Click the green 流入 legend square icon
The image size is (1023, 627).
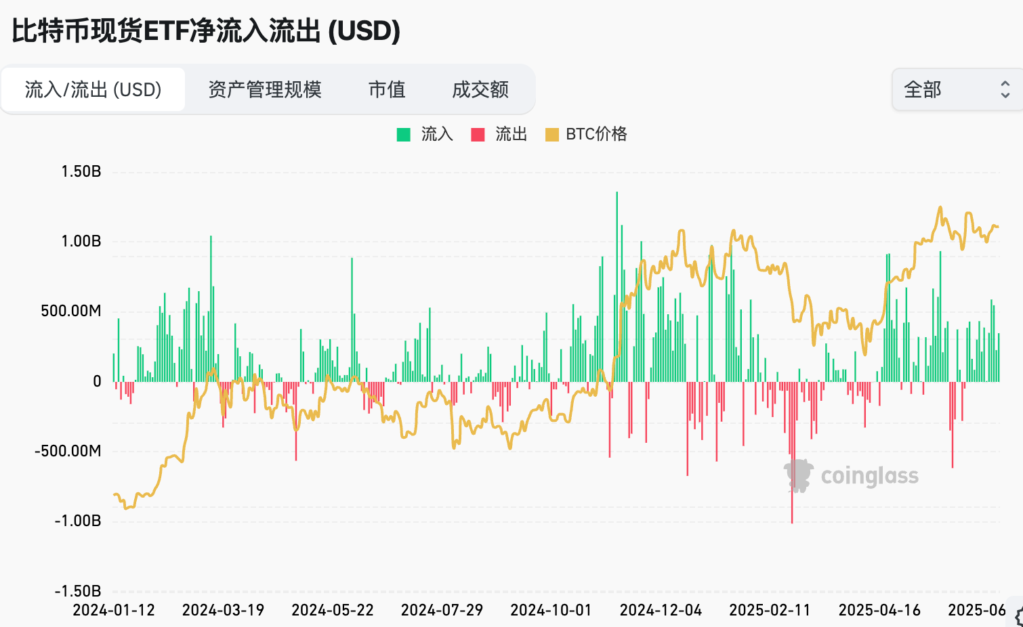402,134
